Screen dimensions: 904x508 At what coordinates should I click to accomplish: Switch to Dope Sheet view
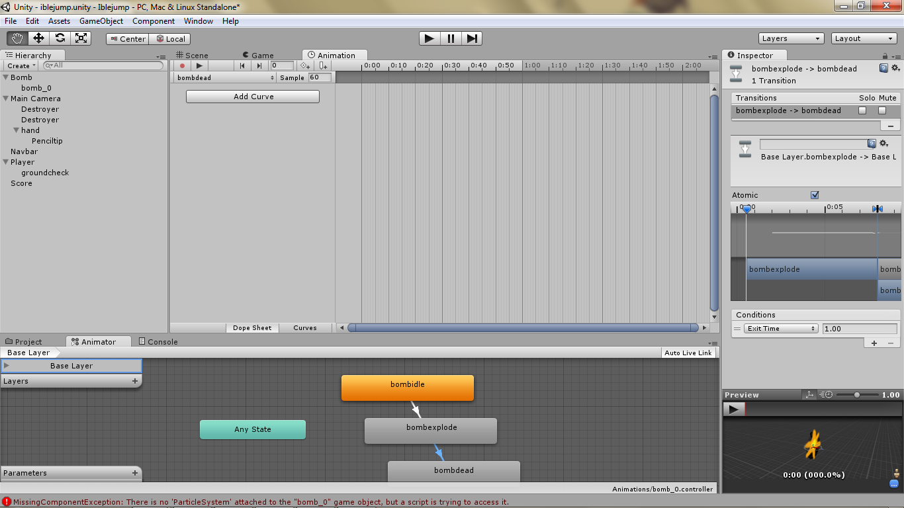tap(252, 328)
